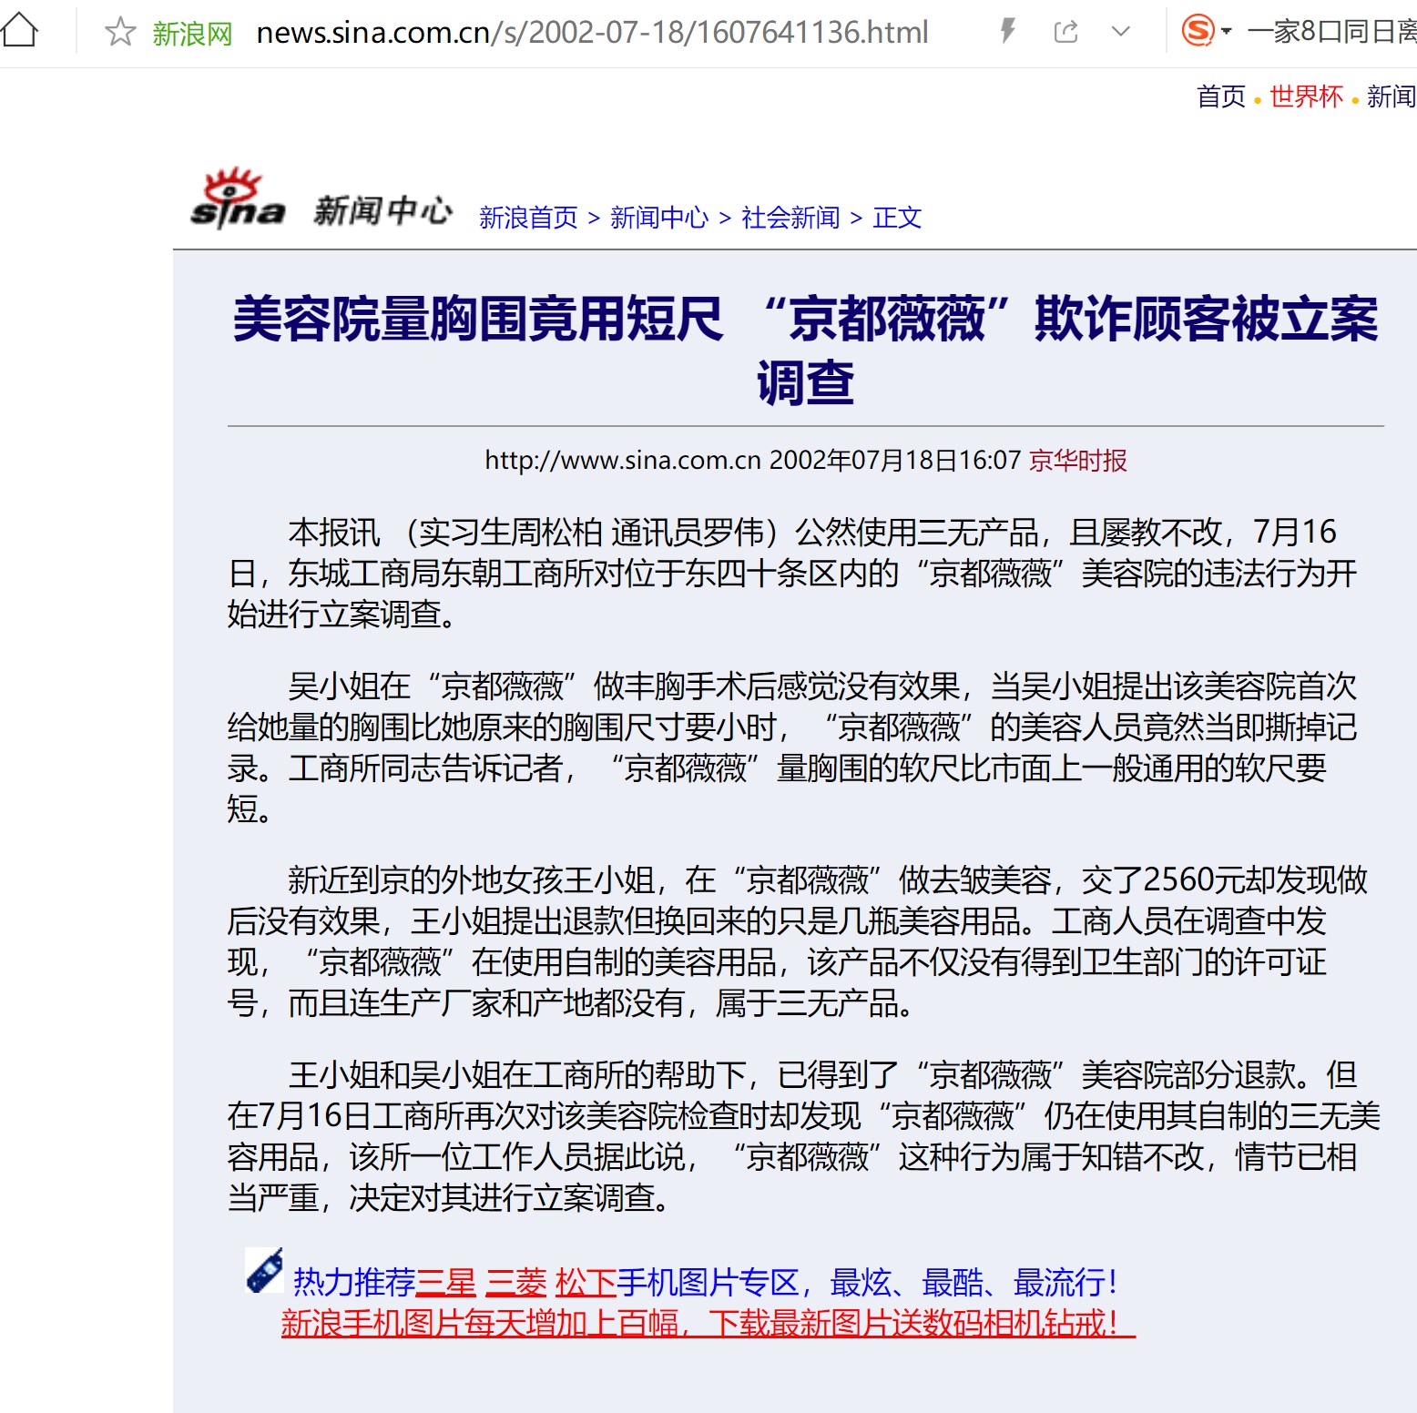Viewport: 1417px width, 1413px height.
Task: Open 手机图片专区 promo link
Action: pyautogui.click(x=708, y=1283)
